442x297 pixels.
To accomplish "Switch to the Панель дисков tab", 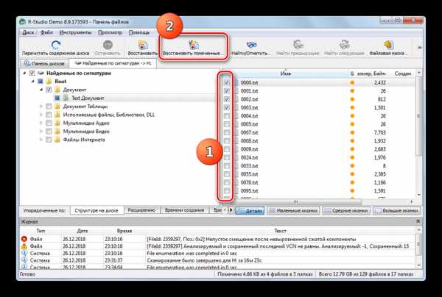I will [x=44, y=63].
